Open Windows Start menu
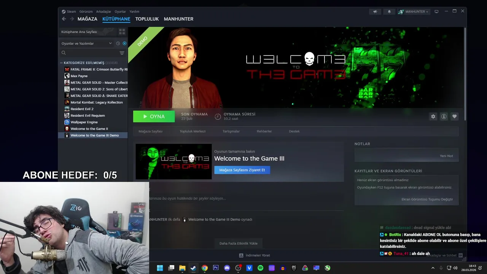This screenshot has height=274, width=487. click(x=160, y=268)
